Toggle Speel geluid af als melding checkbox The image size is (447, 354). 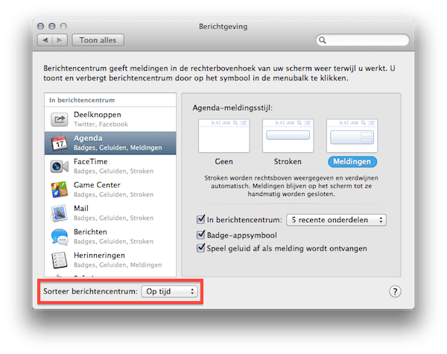200,248
